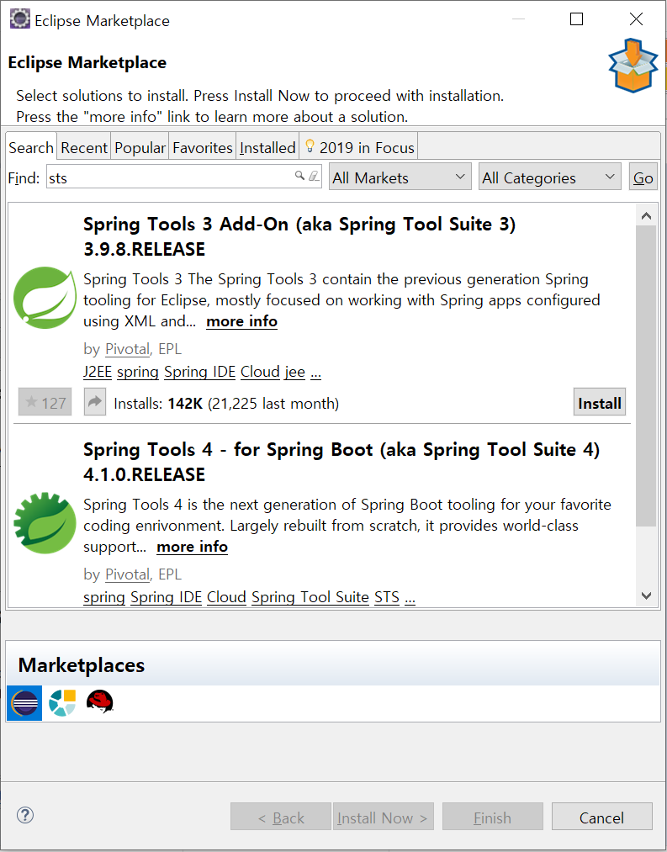Click the Spring Tools 4 title
667x852 pixels.
(341, 462)
